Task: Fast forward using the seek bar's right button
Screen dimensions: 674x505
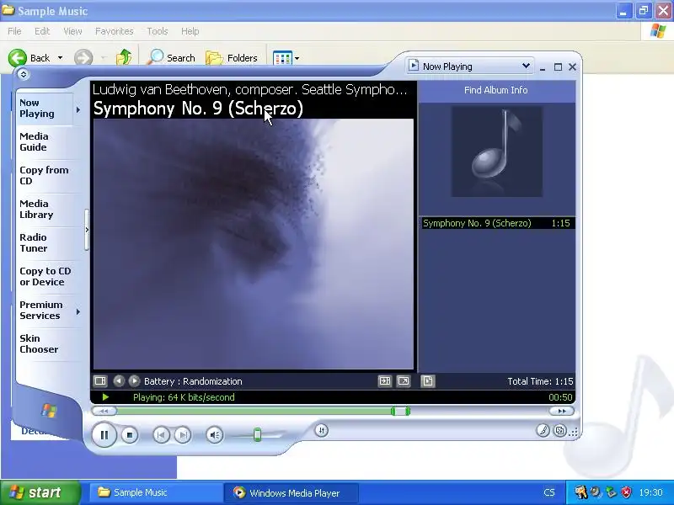Action: (x=561, y=412)
